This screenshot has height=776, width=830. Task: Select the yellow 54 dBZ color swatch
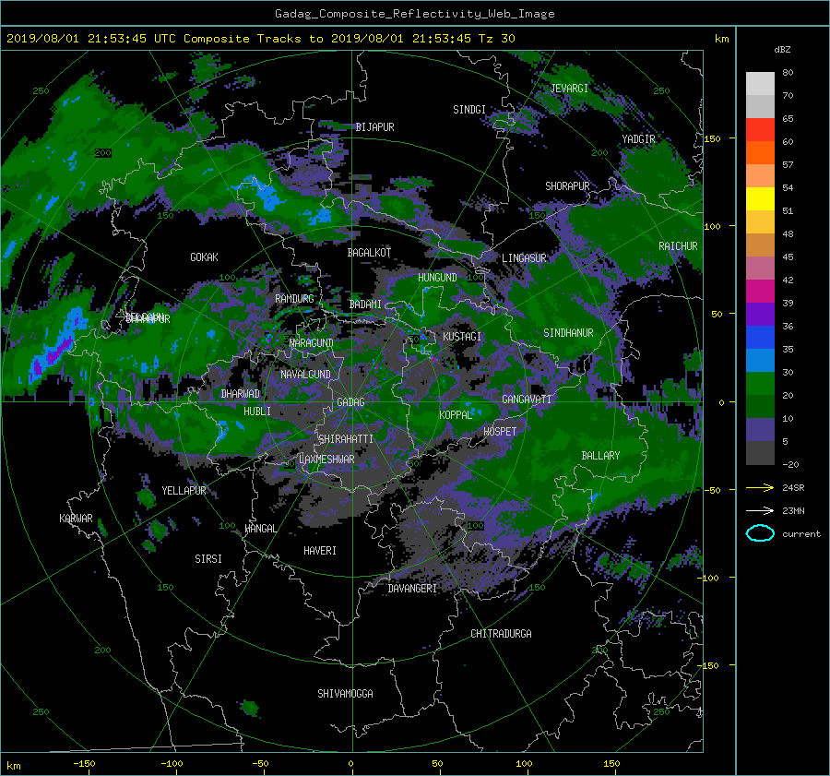[x=760, y=198]
